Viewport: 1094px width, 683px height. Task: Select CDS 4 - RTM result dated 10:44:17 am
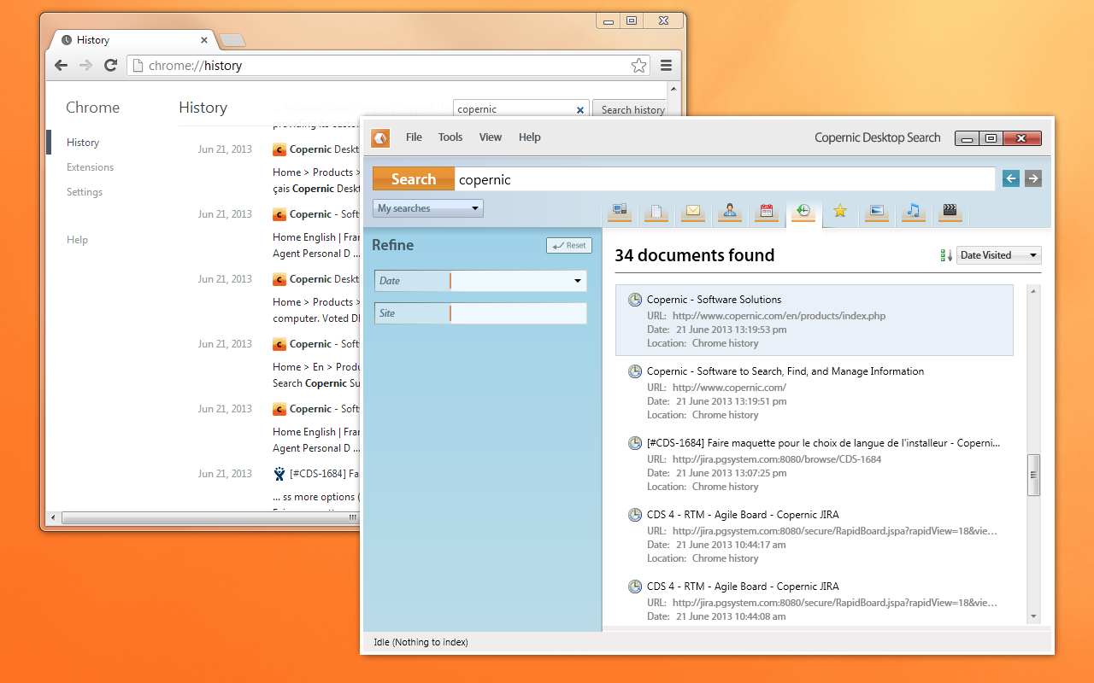[815, 537]
